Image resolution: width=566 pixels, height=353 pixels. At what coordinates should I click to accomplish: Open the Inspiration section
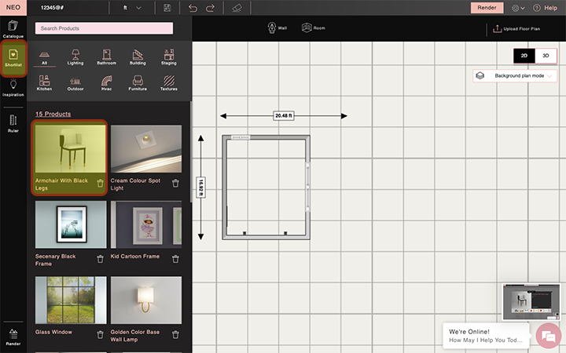pos(13,88)
